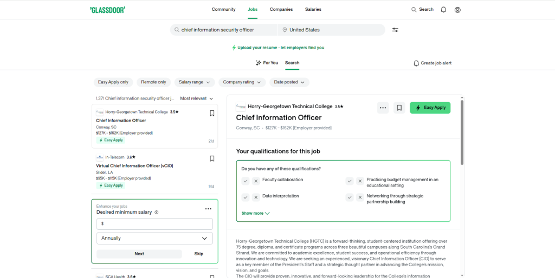The width and height of the screenshot is (555, 278).
Task: Open the Companies nav item
Action: [281, 10]
